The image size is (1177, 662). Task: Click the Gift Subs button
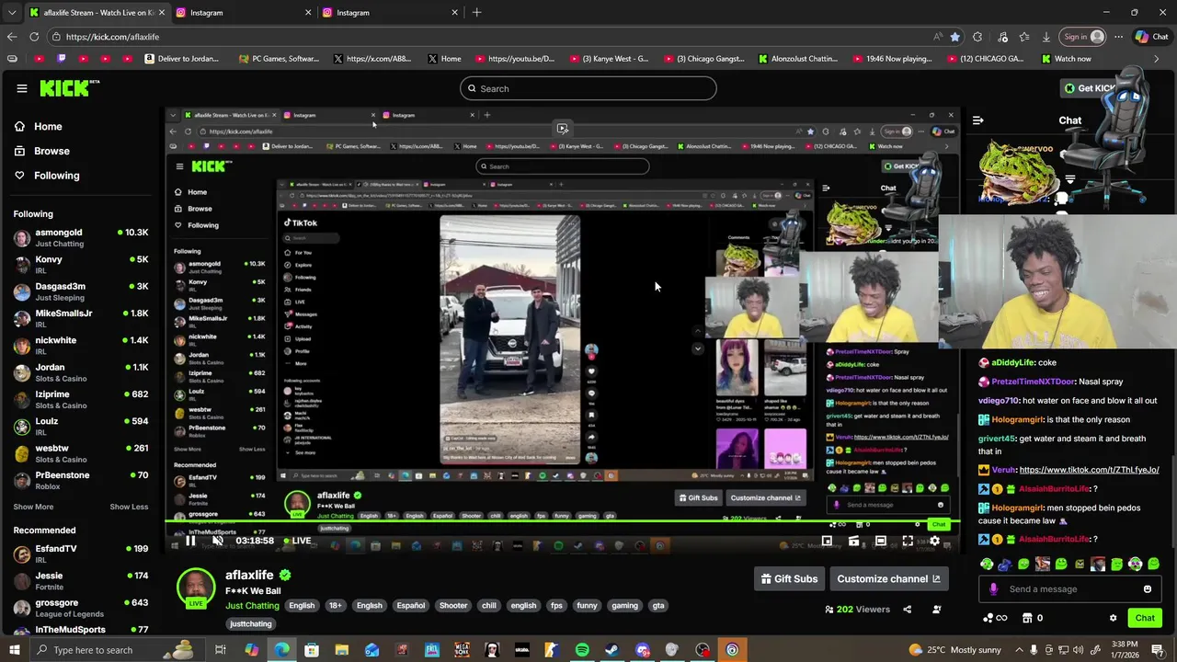click(x=789, y=578)
